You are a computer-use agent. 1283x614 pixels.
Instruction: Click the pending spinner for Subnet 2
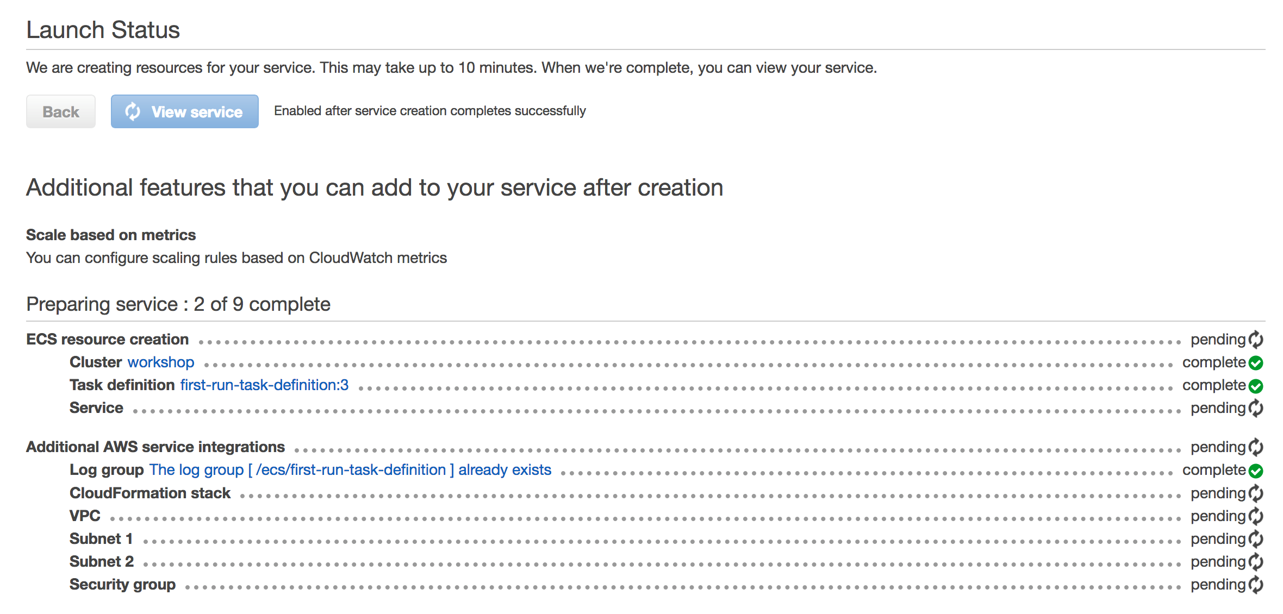pos(1256,562)
